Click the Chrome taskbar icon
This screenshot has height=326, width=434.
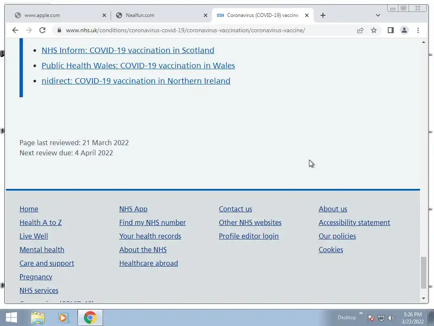[x=90, y=318]
